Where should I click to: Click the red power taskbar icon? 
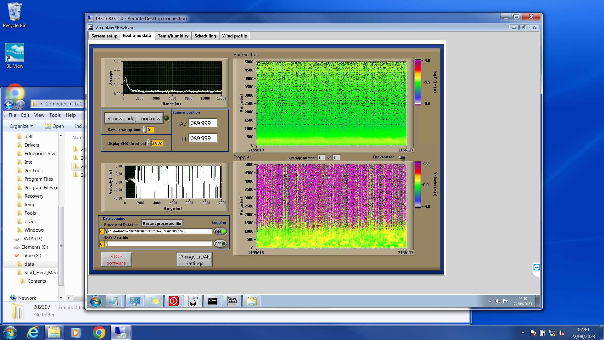click(x=173, y=301)
